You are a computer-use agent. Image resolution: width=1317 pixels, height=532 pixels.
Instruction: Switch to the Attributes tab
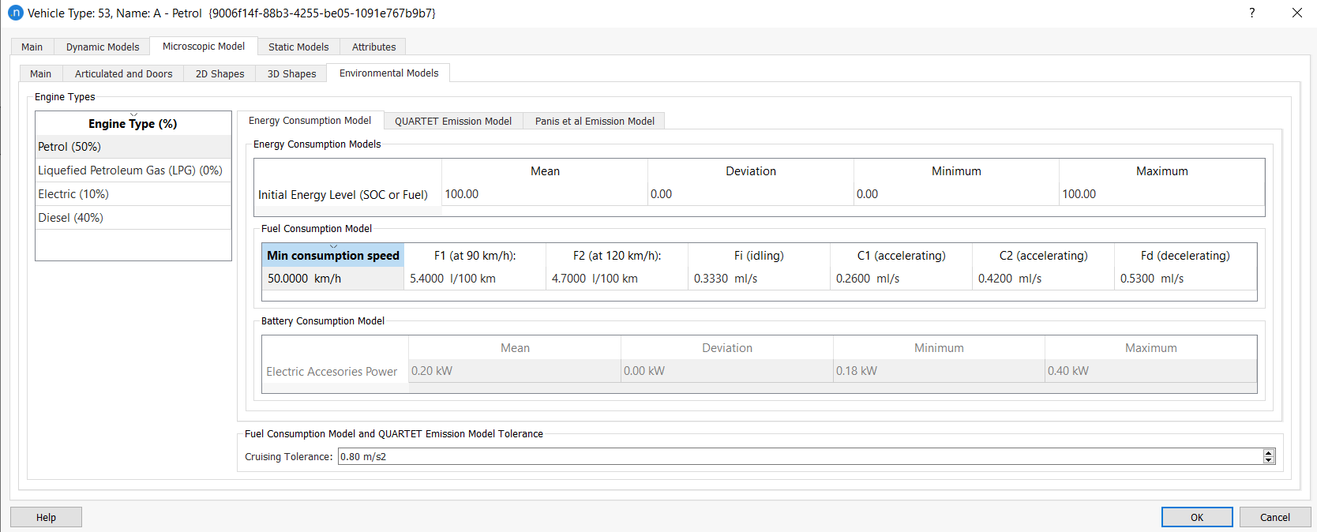point(373,47)
